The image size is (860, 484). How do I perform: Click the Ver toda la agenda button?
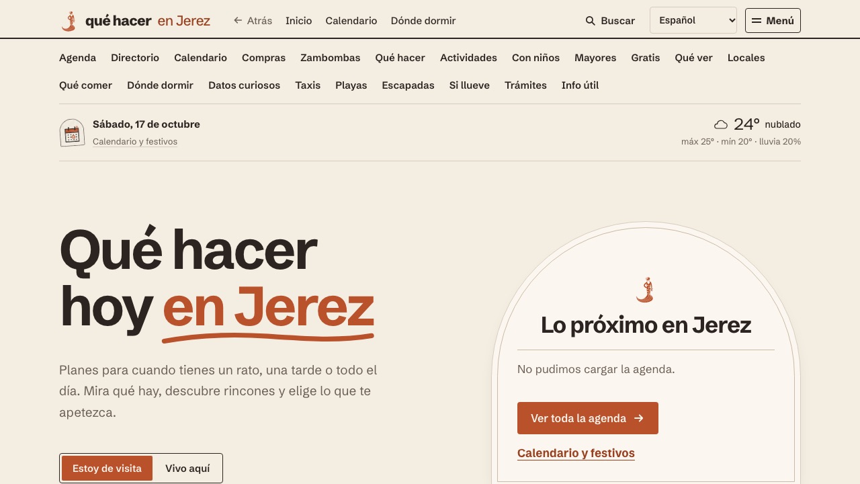pyautogui.click(x=587, y=418)
